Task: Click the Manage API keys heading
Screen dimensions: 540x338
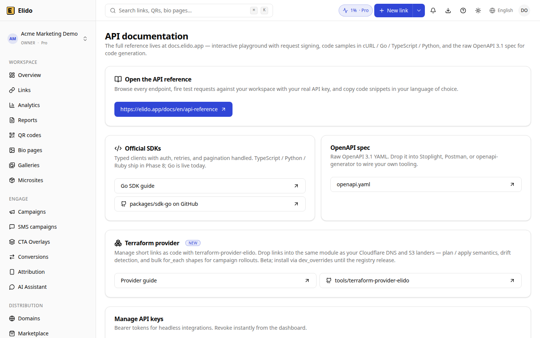Action: [139, 319]
